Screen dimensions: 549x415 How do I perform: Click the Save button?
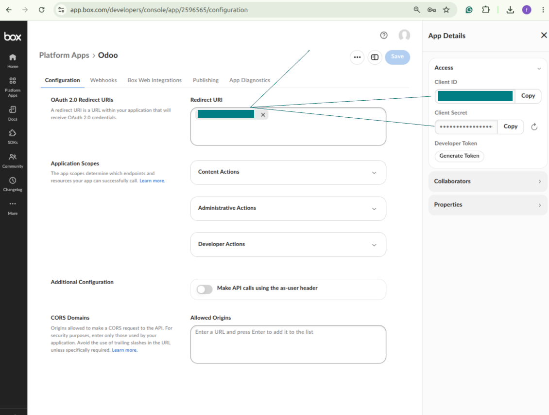click(397, 57)
